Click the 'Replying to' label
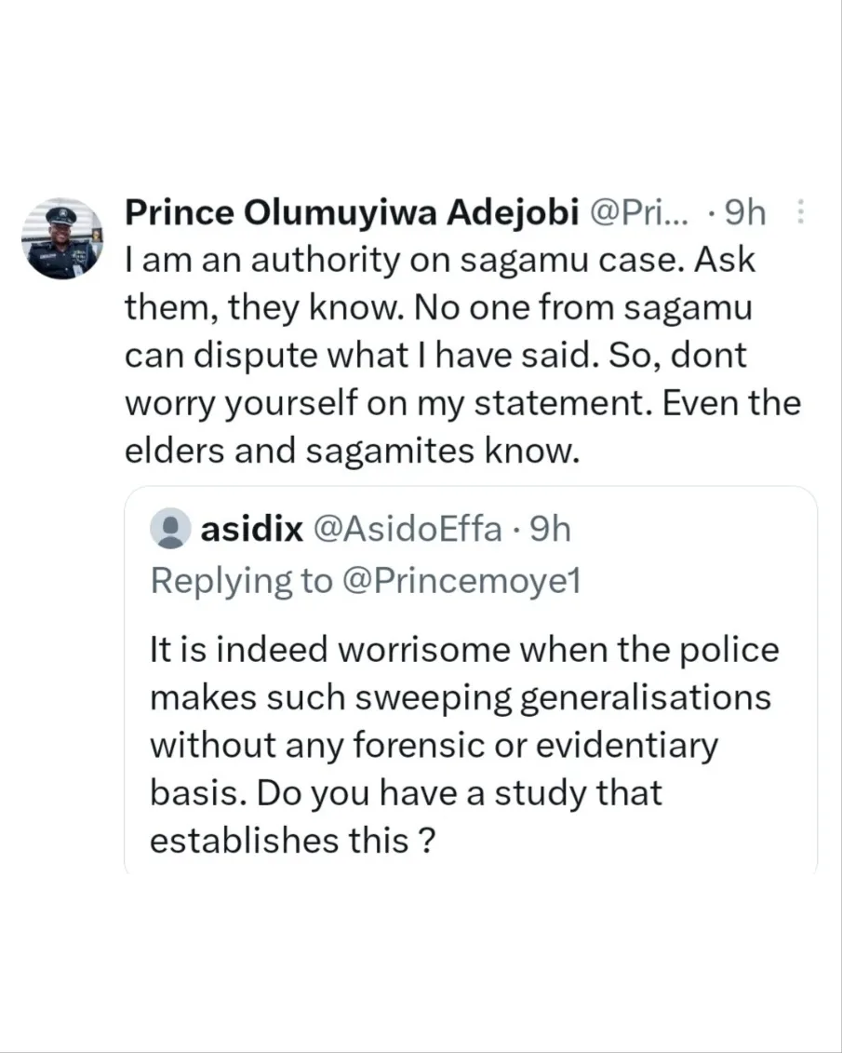The image size is (842, 1053). click(x=242, y=580)
